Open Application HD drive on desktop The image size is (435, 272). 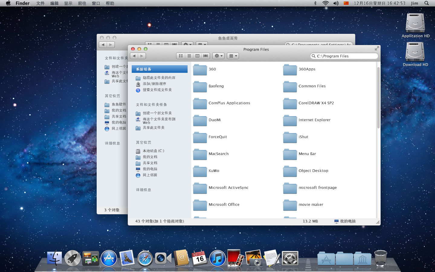tap(415, 25)
